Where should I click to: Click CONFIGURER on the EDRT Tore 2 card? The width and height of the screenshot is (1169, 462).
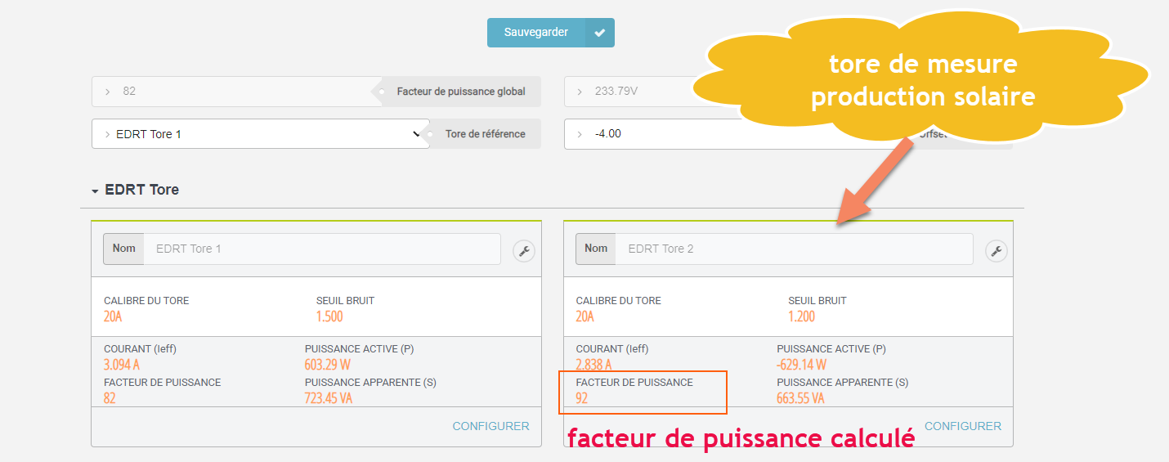963,426
